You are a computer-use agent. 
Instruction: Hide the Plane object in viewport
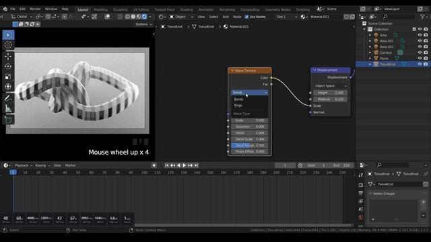420,58
